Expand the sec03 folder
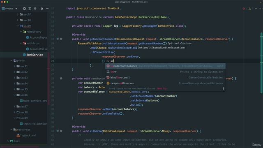This screenshot has width=263, height=148. (14, 78)
